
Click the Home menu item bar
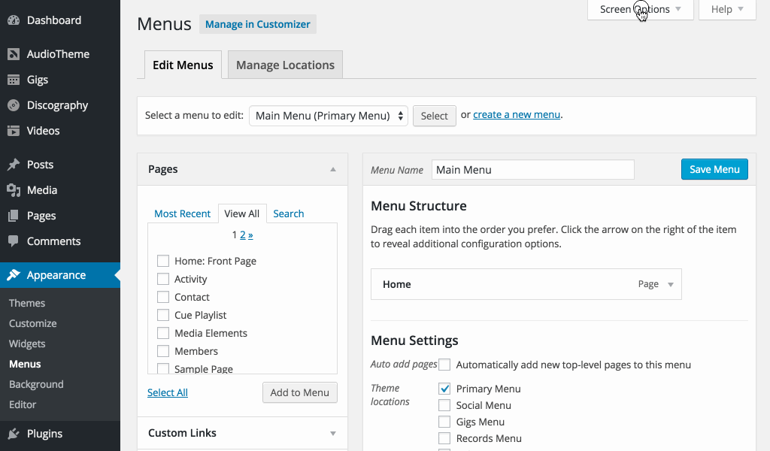pyautogui.click(x=526, y=284)
